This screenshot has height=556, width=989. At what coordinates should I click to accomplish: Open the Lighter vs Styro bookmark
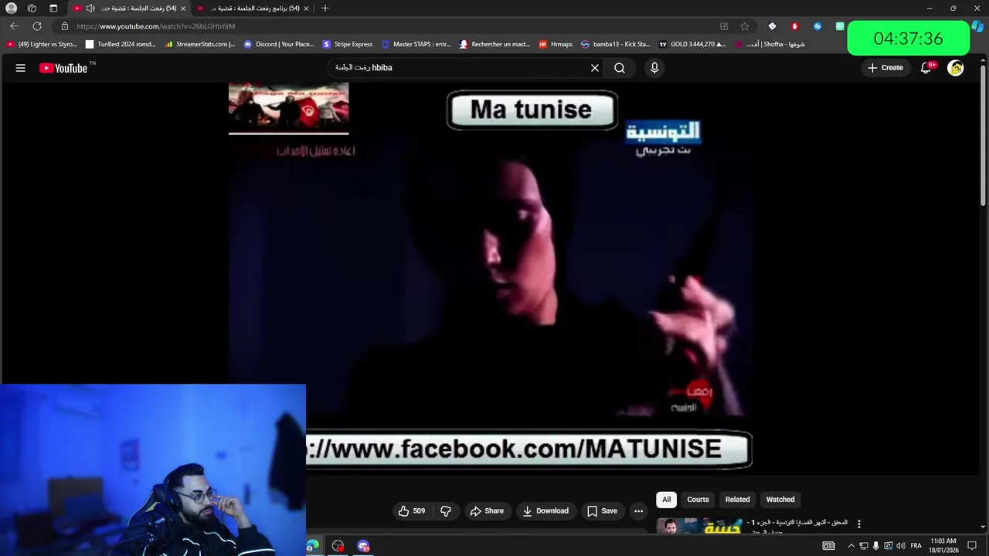(x=42, y=44)
